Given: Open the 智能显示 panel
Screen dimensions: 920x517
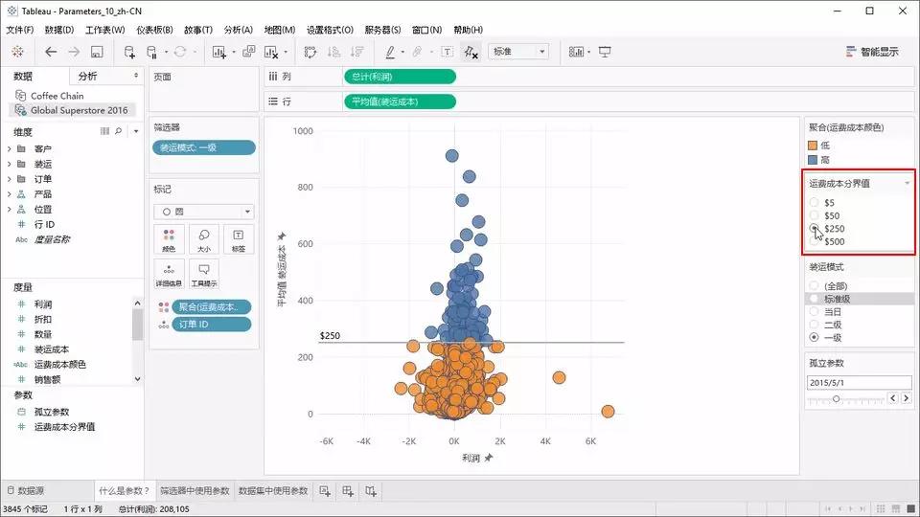Looking at the screenshot, I should (872, 52).
